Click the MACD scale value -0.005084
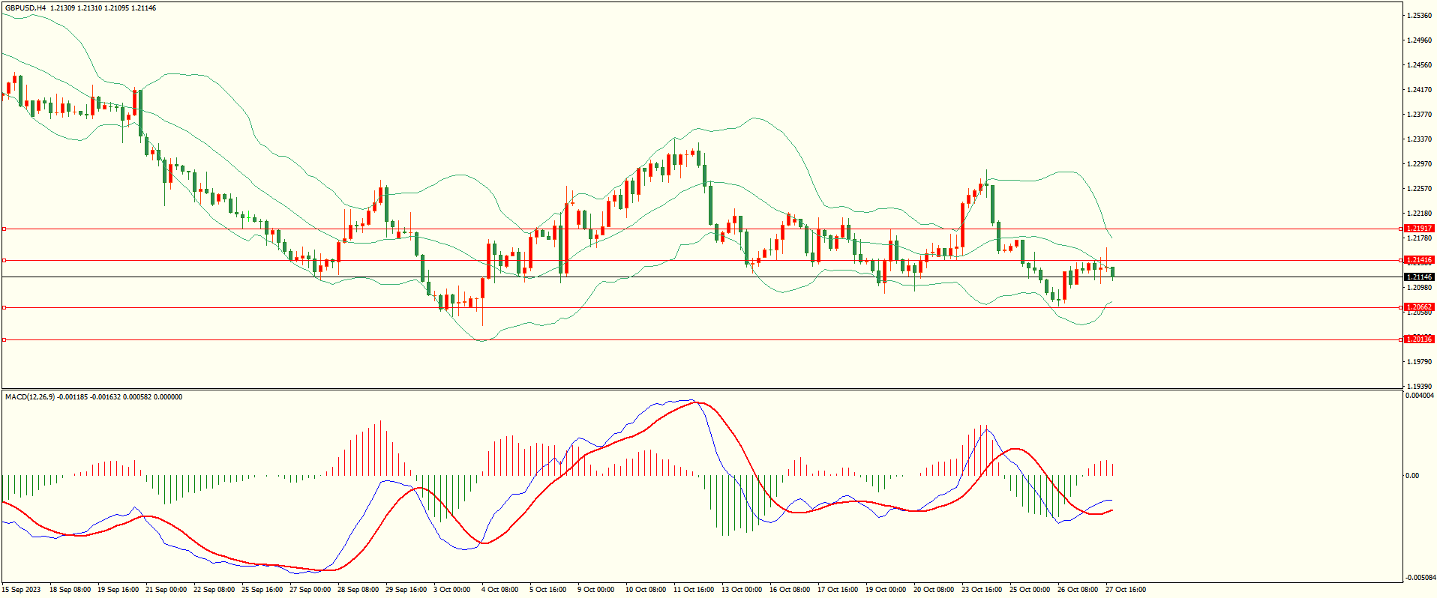This screenshot has width=1437, height=598. tap(1420, 578)
